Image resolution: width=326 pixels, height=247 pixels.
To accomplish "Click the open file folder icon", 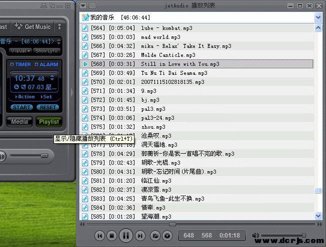I will pos(155,235).
